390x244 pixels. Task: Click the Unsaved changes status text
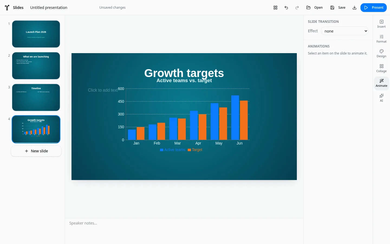point(112,8)
